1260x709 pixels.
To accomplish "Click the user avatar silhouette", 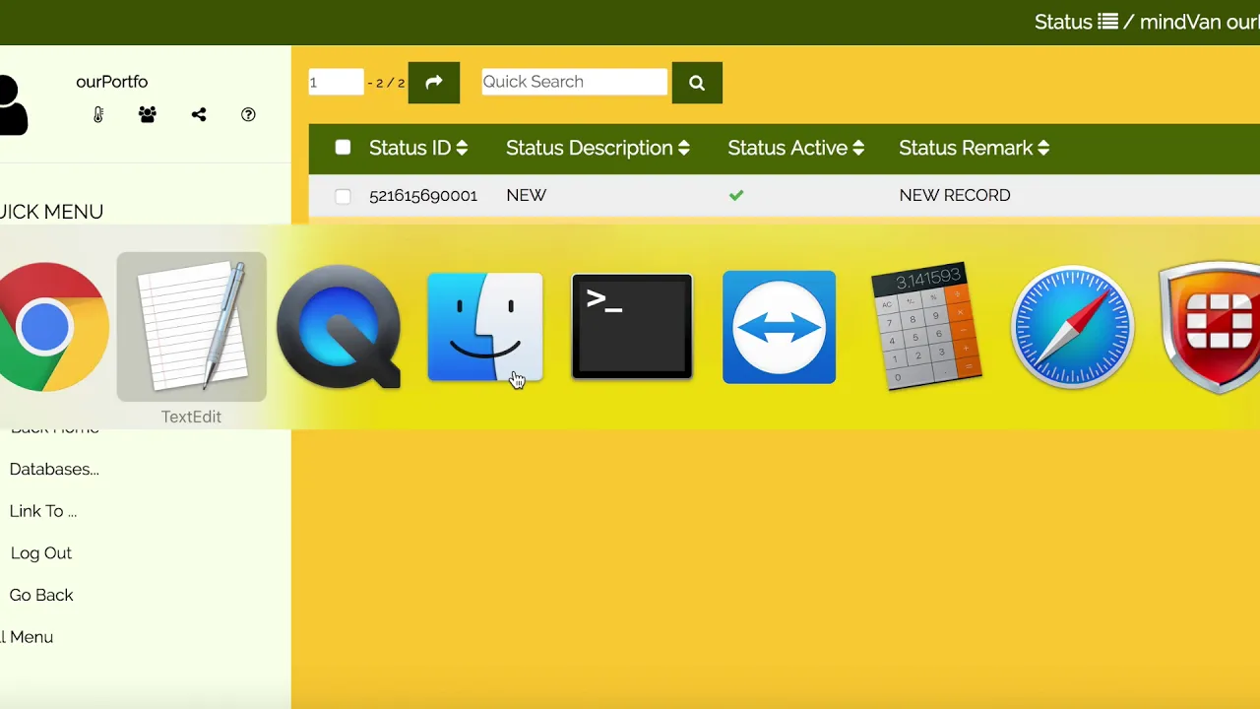I will 13,104.
